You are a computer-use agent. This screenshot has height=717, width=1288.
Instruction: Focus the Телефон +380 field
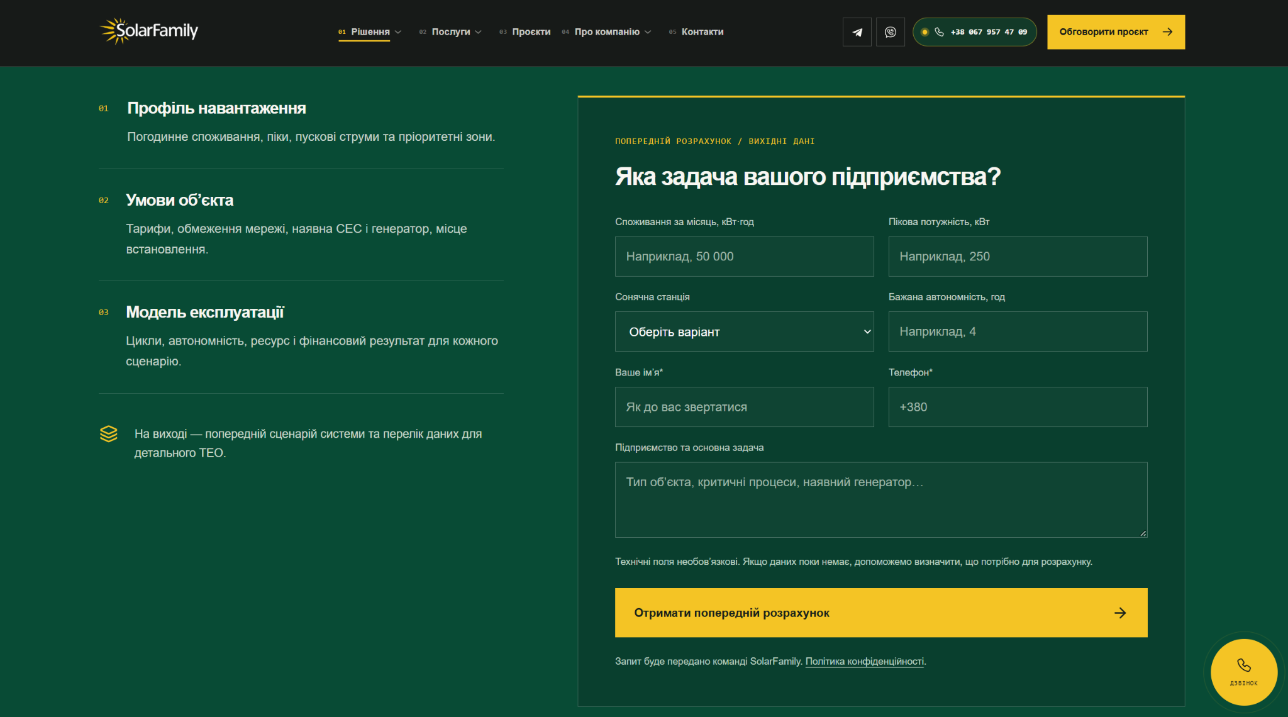1018,407
